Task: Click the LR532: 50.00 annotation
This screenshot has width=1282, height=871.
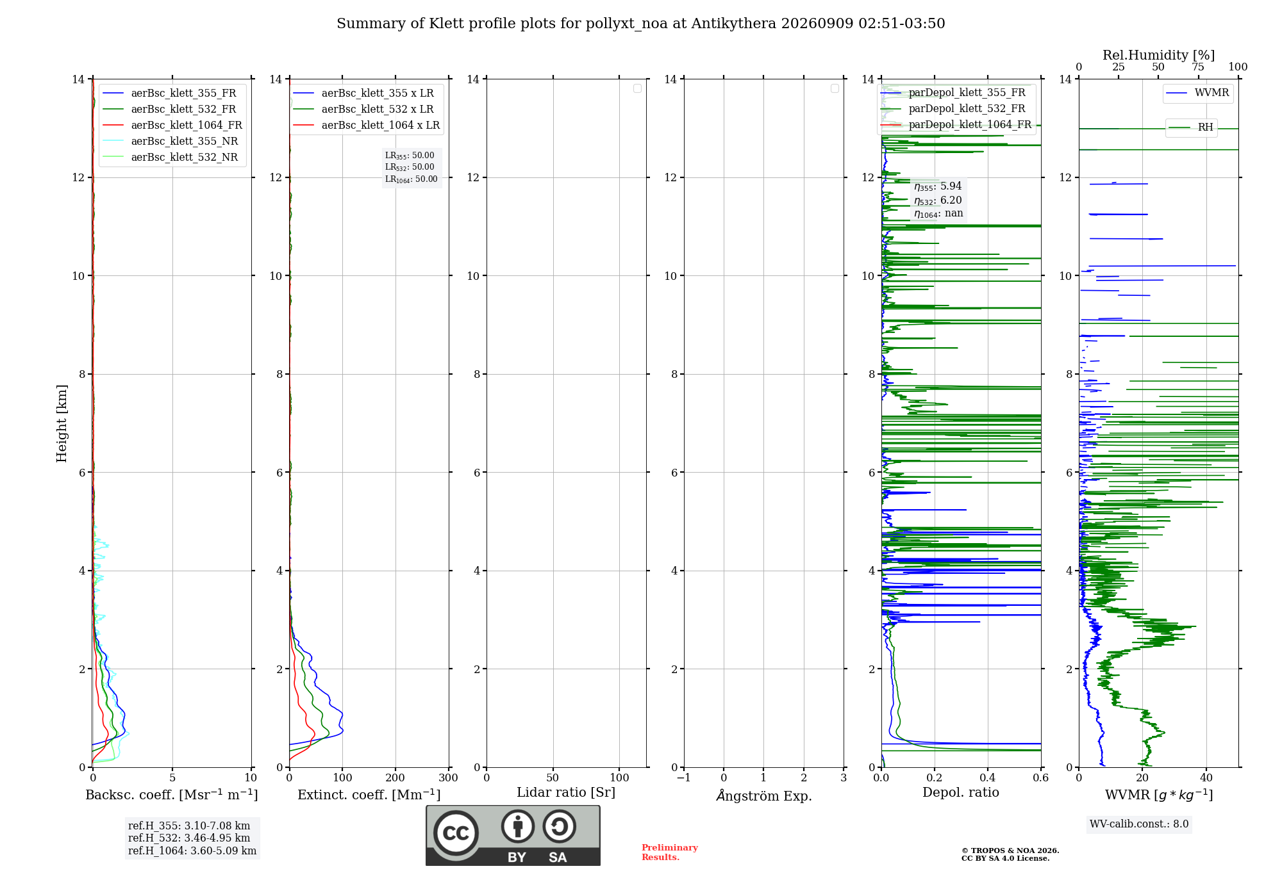Action: (410, 167)
